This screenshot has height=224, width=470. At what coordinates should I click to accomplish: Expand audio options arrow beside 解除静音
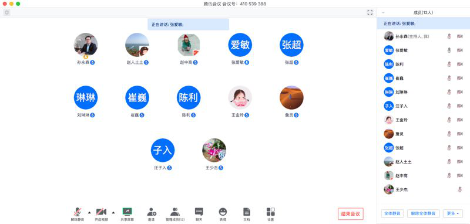(x=89, y=213)
